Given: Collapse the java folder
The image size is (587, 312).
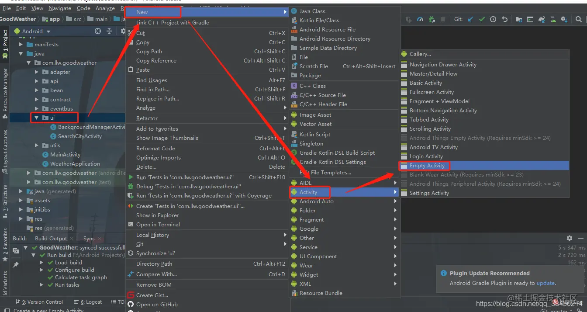Looking at the screenshot, I should 21,54.
